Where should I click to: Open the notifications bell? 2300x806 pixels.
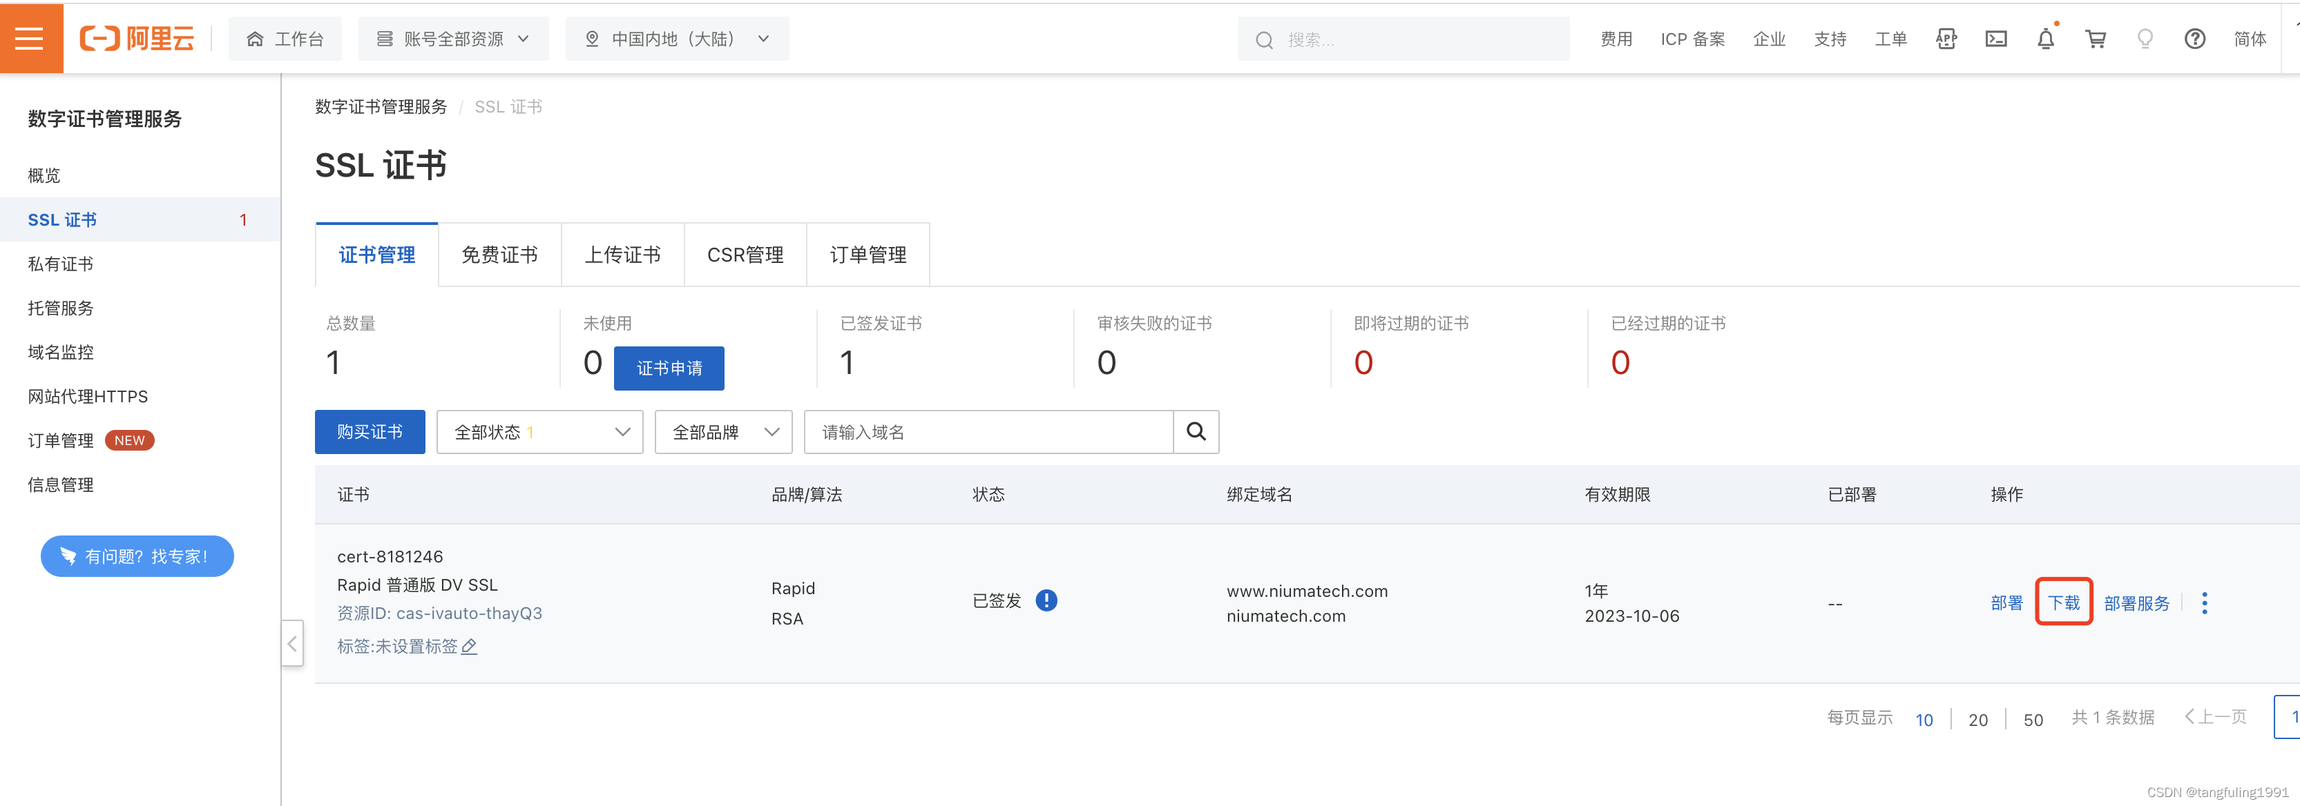[2046, 39]
